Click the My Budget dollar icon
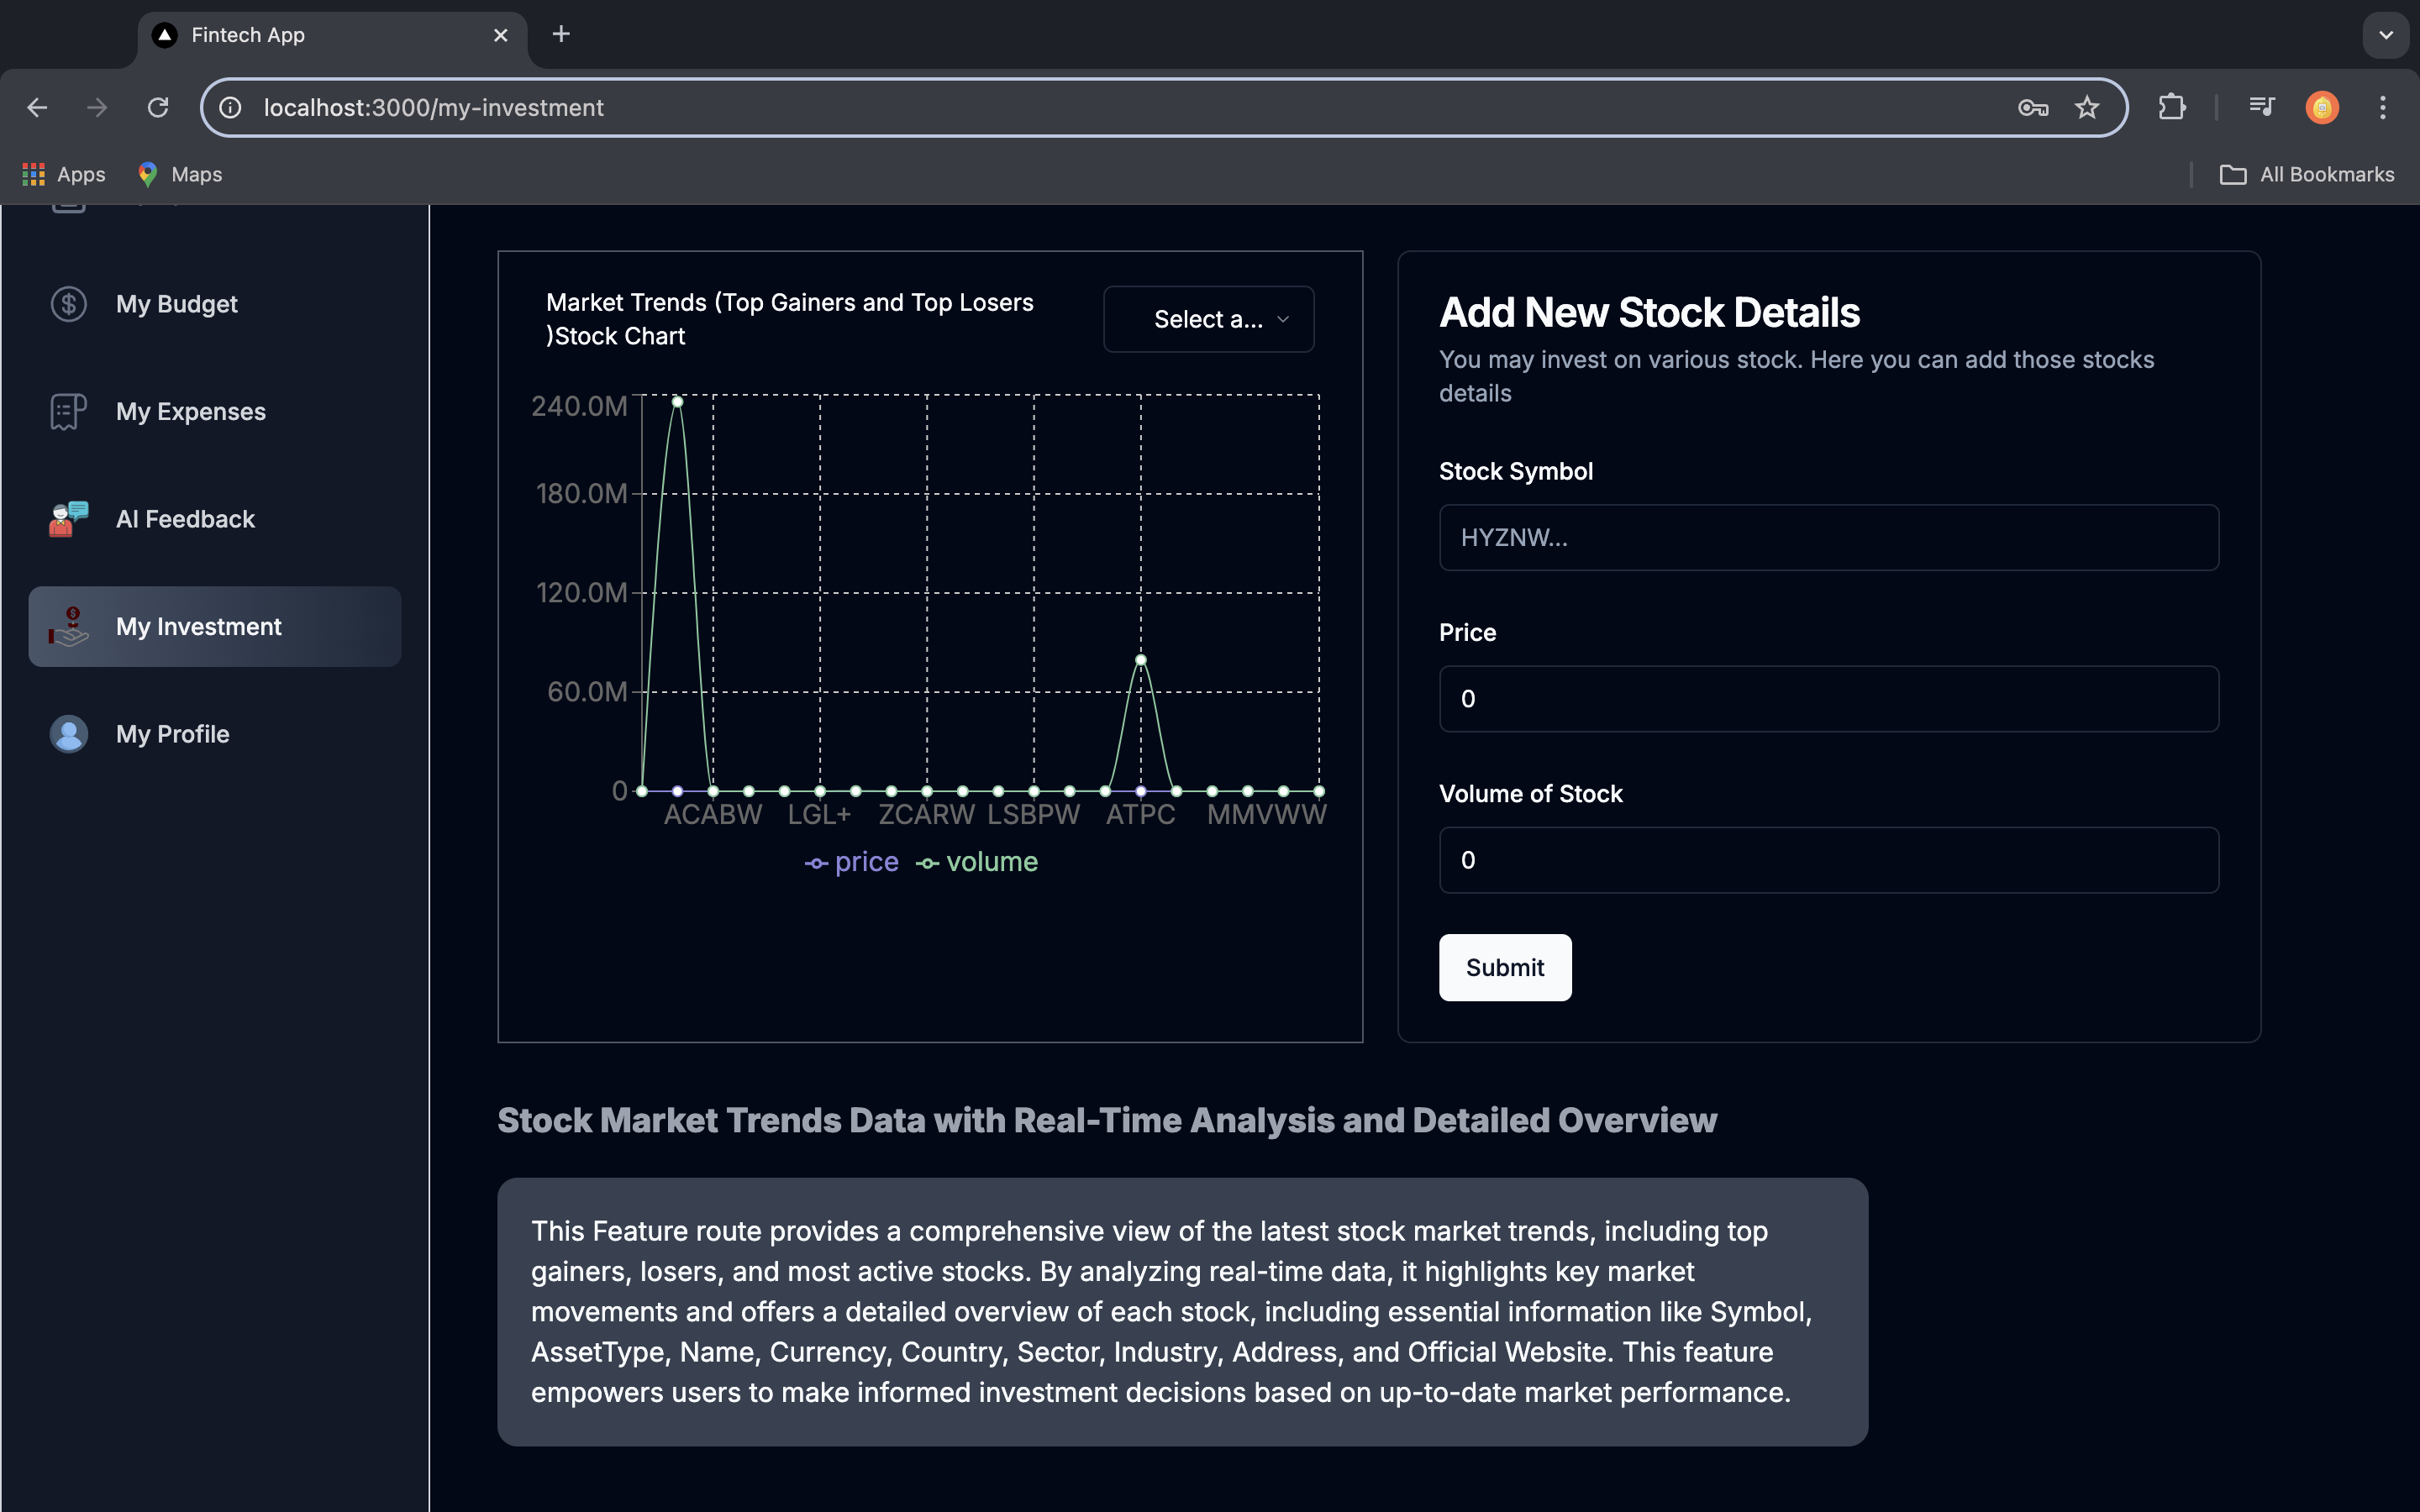 (69, 304)
